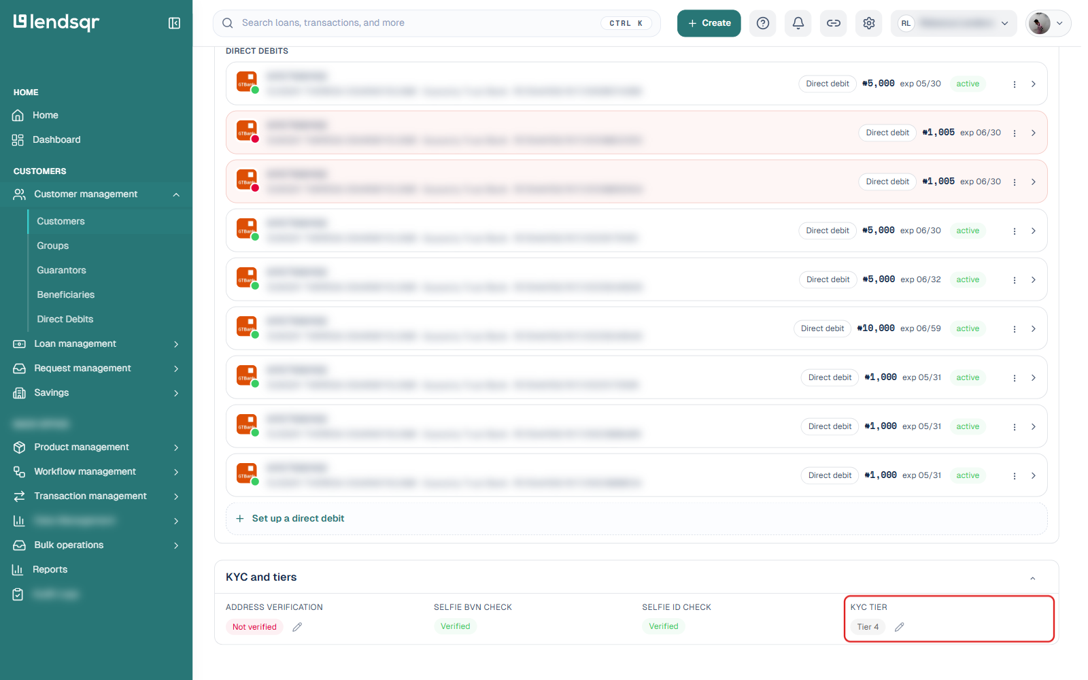The width and height of the screenshot is (1088, 680).
Task: Open the Guarantors submenu item
Action: [62, 271]
